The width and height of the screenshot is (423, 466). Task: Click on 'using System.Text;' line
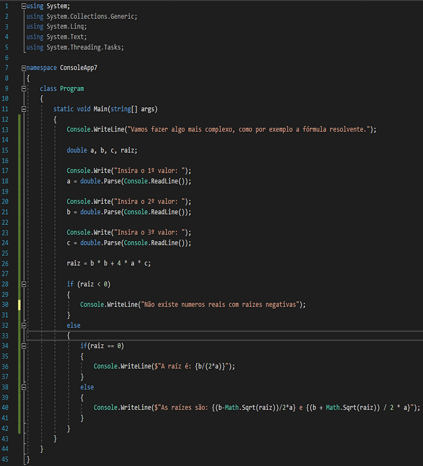pos(57,37)
